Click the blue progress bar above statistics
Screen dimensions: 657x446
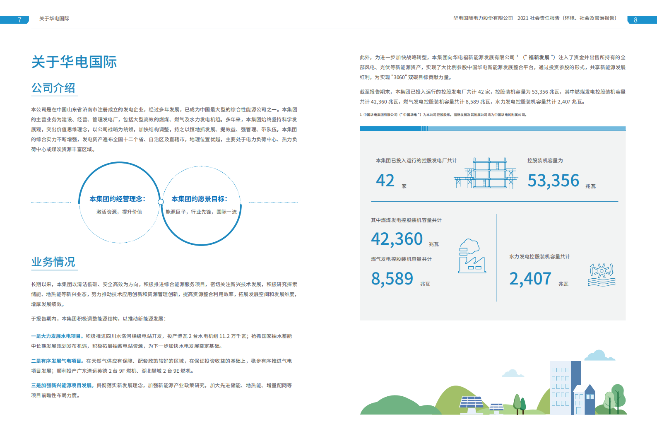click(x=493, y=129)
